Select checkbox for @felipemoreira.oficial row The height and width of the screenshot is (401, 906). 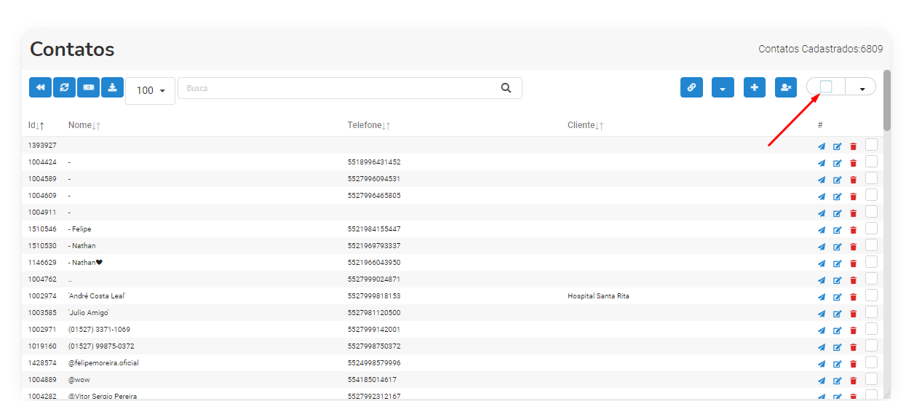click(x=871, y=362)
